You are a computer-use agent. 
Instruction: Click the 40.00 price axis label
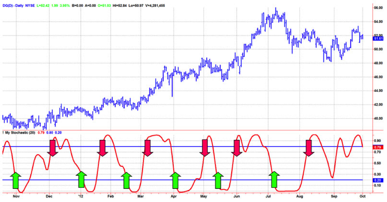[x=378, y=118]
